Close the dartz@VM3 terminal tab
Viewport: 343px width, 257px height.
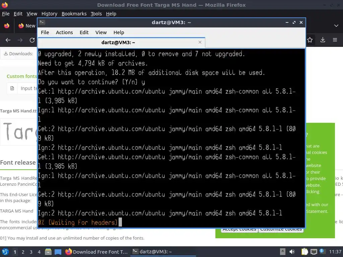pos(200,42)
